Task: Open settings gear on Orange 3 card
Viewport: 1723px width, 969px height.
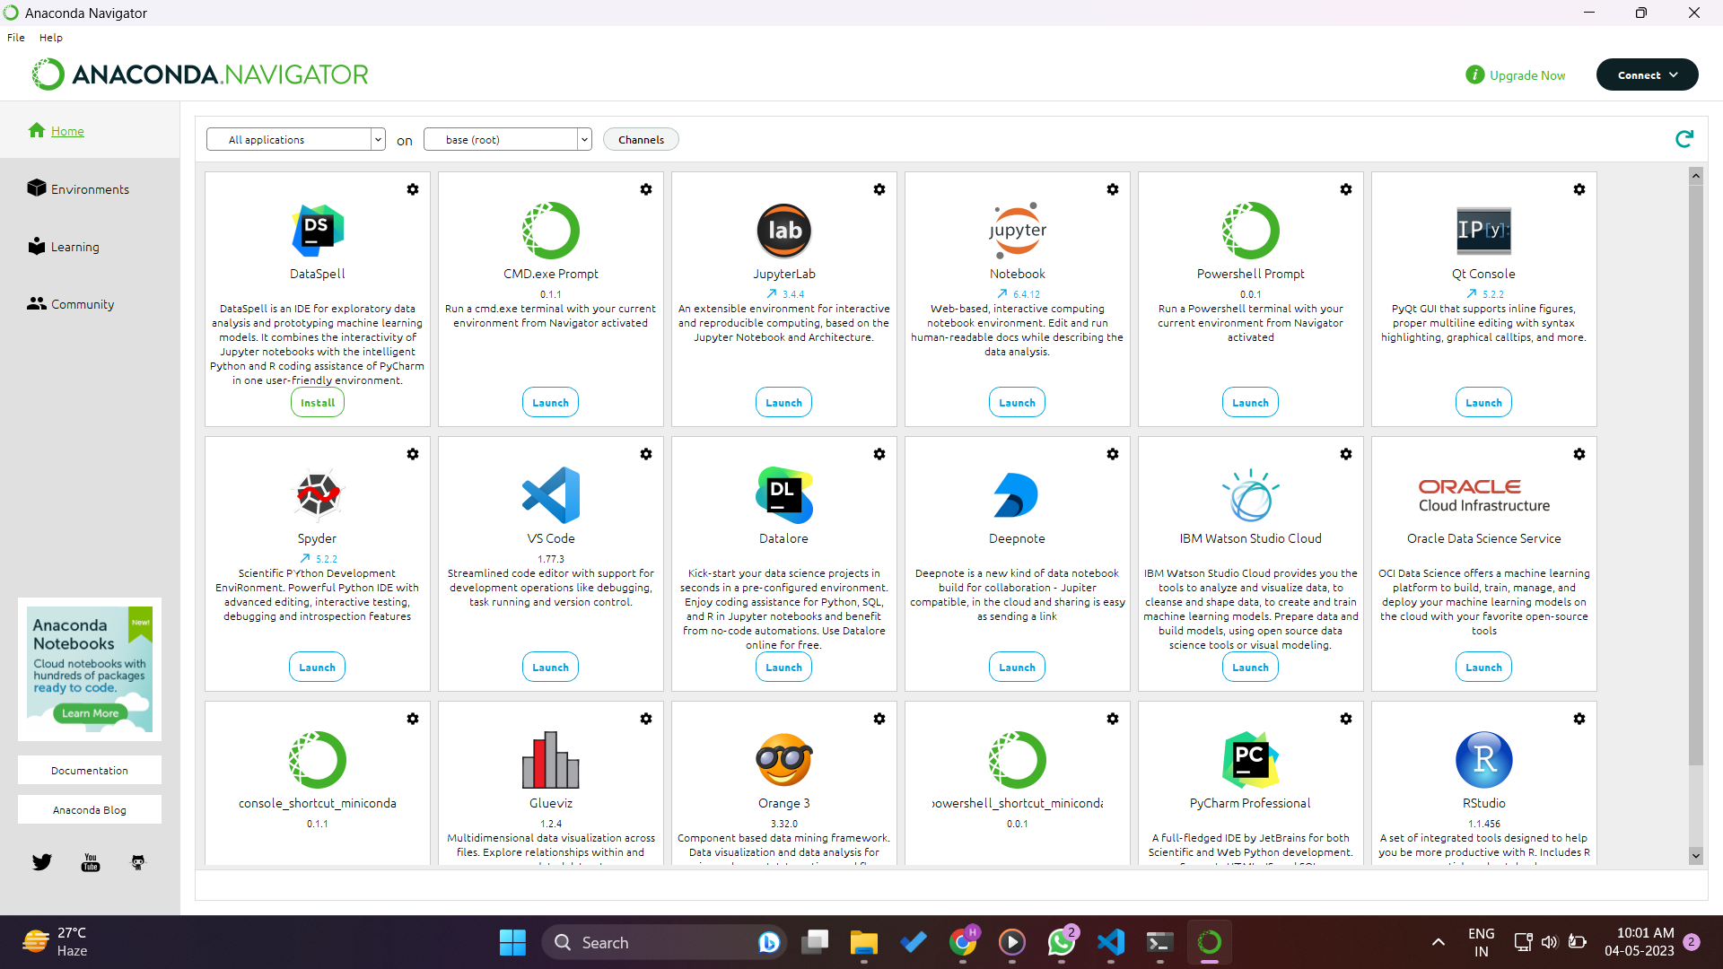Action: click(879, 719)
